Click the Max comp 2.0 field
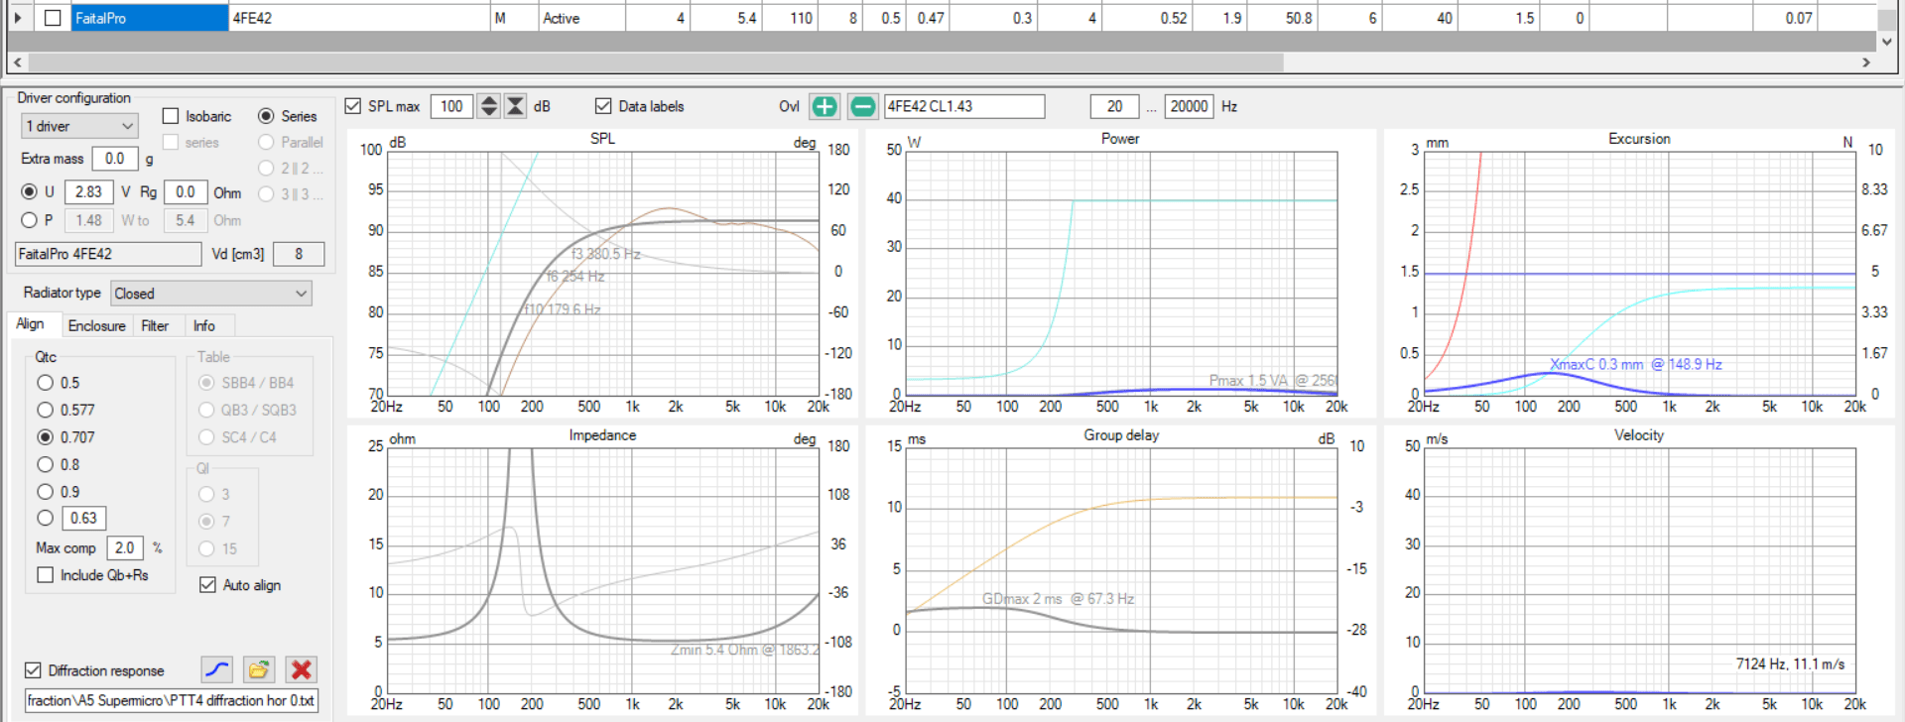This screenshot has height=722, width=1905. coord(124,547)
